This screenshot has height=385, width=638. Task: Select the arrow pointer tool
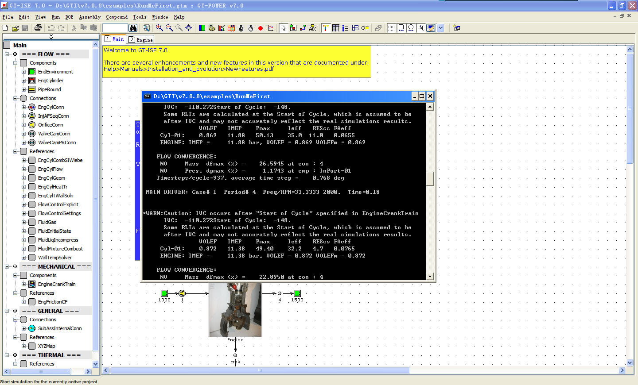[284, 28]
